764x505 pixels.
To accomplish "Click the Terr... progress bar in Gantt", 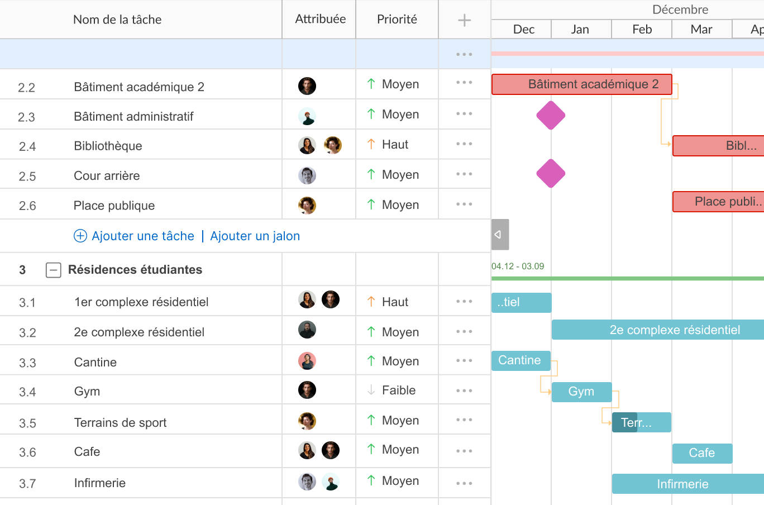I will [x=641, y=423].
